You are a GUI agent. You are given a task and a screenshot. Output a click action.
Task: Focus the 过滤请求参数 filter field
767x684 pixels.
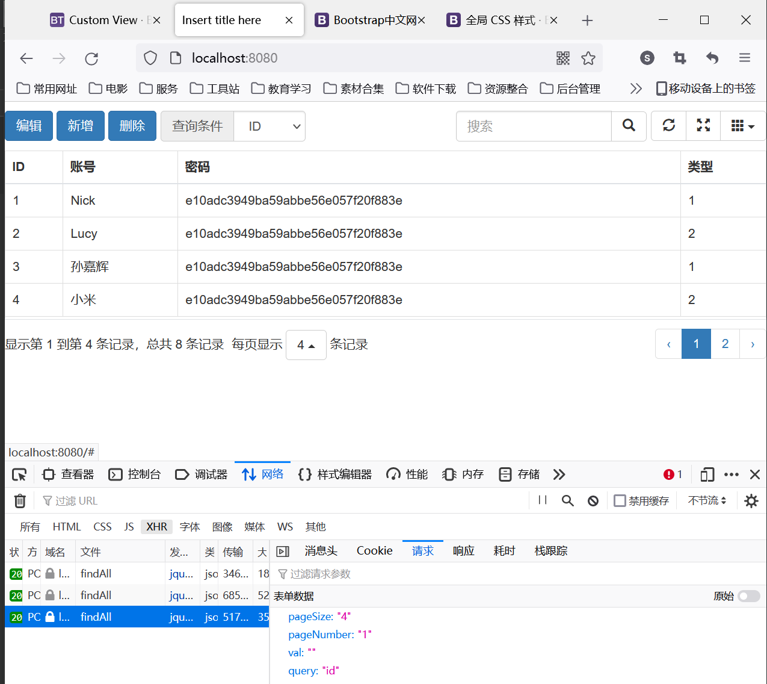coord(517,574)
